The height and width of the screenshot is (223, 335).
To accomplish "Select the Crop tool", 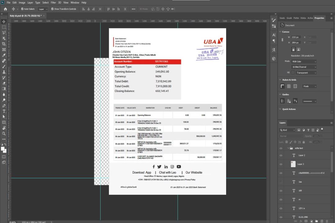I will 4,44.
